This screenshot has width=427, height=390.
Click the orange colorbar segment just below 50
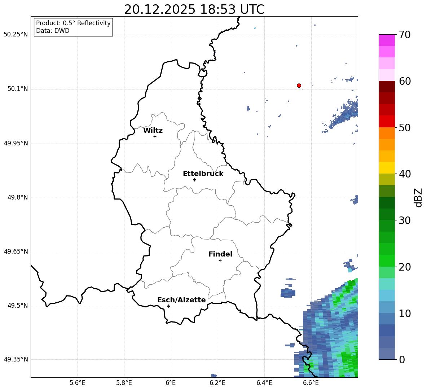pos(387,133)
